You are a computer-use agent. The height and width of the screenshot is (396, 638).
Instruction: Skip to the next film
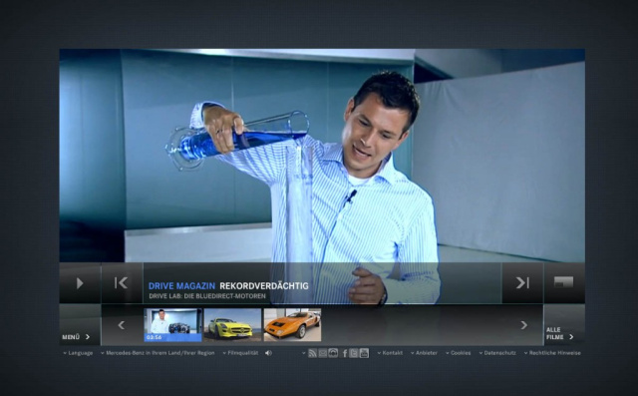point(522,283)
